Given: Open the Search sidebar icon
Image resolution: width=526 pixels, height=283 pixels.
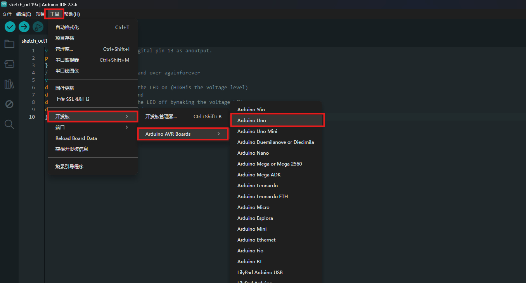Looking at the screenshot, I should tap(9, 124).
